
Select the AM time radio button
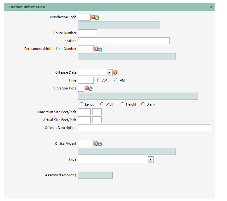point(99,80)
